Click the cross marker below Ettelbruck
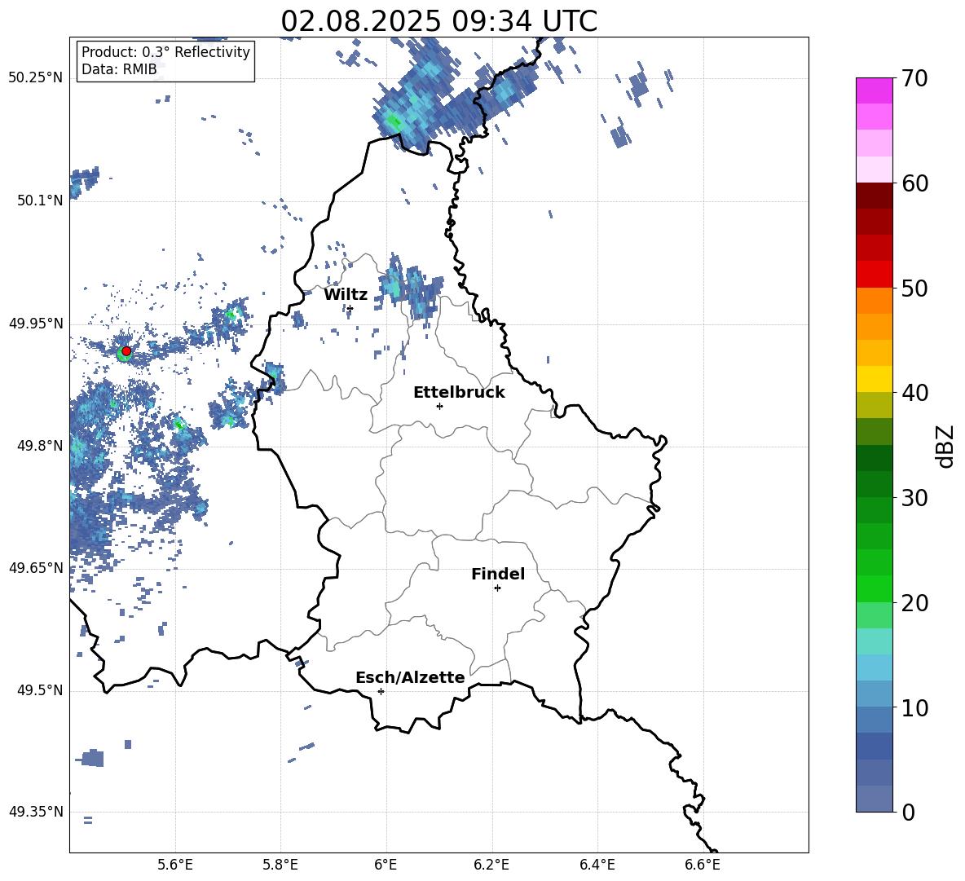This screenshot has height=881, width=965. click(x=439, y=406)
